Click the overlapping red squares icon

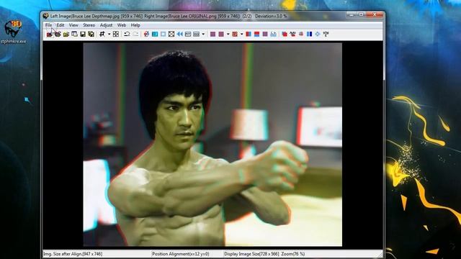click(x=285, y=35)
